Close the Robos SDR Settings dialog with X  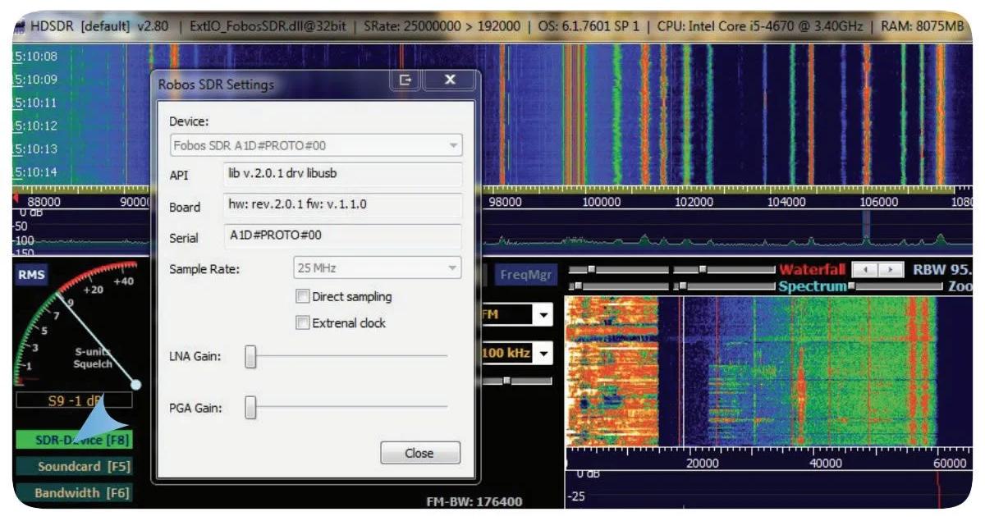[449, 80]
